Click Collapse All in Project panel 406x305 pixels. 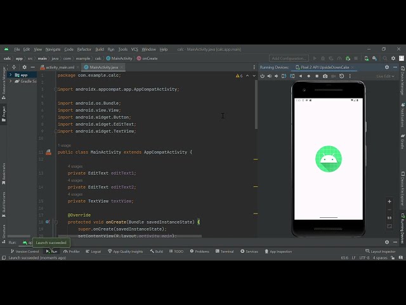pyautogui.click(x=14, y=67)
